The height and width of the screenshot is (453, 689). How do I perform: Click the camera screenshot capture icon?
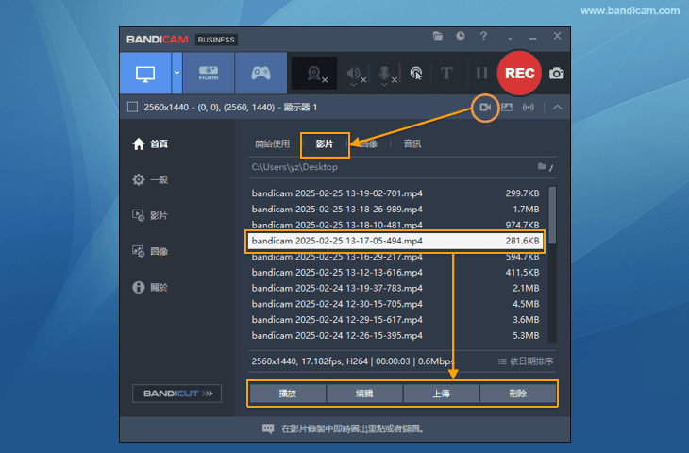click(557, 74)
